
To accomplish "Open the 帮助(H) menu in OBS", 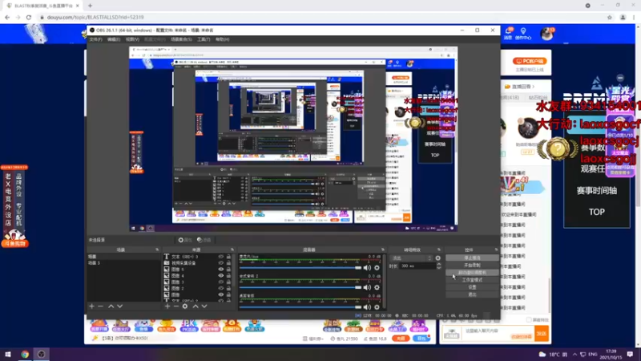I will coord(223,39).
